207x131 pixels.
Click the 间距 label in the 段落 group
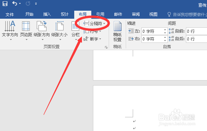point(172,23)
